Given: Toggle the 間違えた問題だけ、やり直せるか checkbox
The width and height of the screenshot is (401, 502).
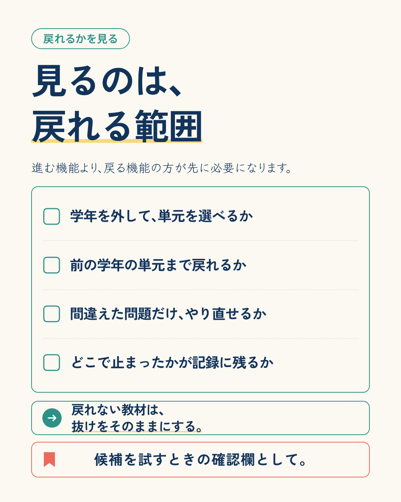Looking at the screenshot, I should (52, 314).
